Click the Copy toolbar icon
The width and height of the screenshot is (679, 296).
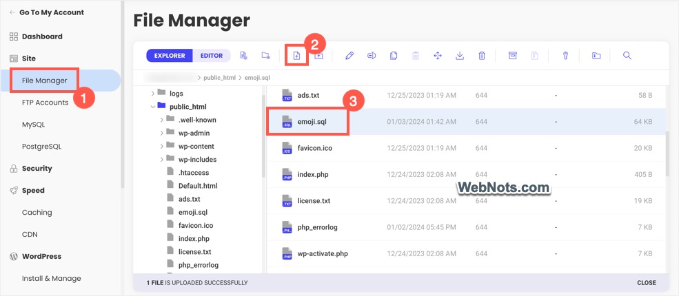click(394, 55)
